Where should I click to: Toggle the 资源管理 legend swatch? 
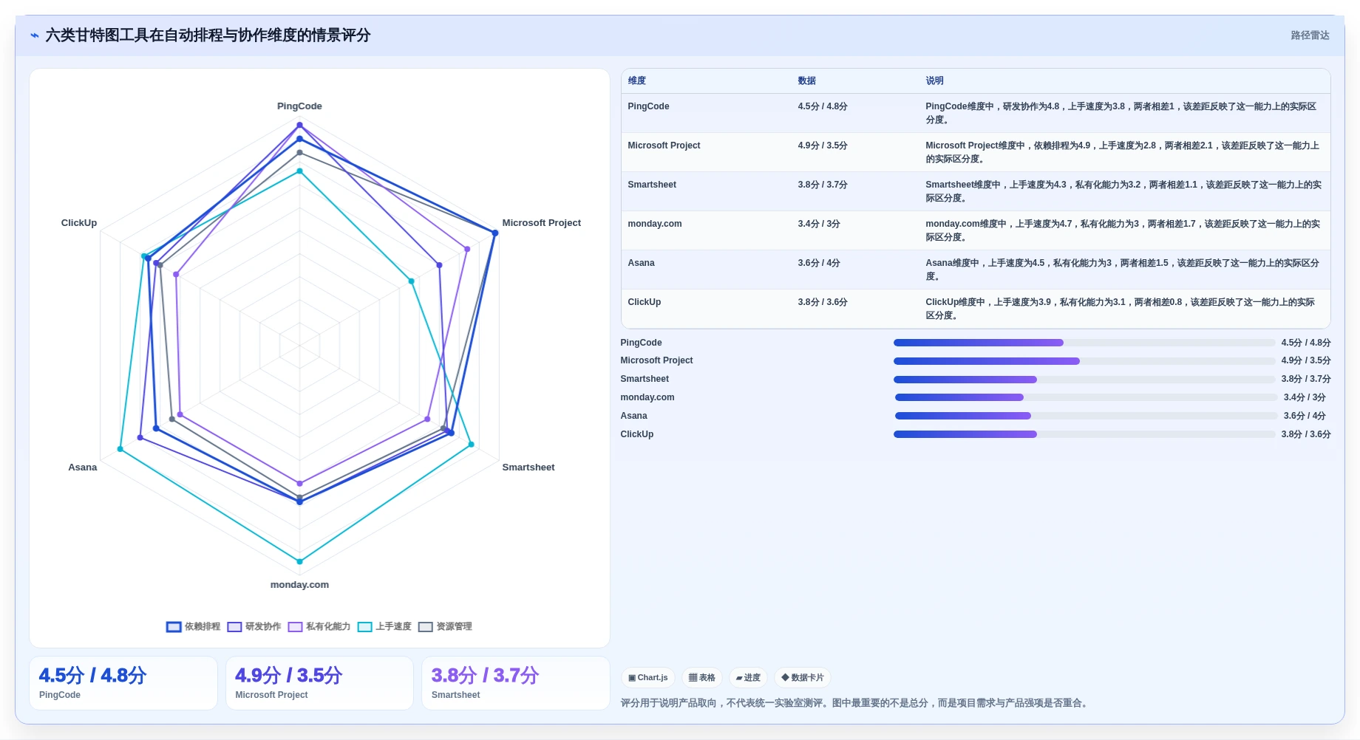pyautogui.click(x=425, y=627)
